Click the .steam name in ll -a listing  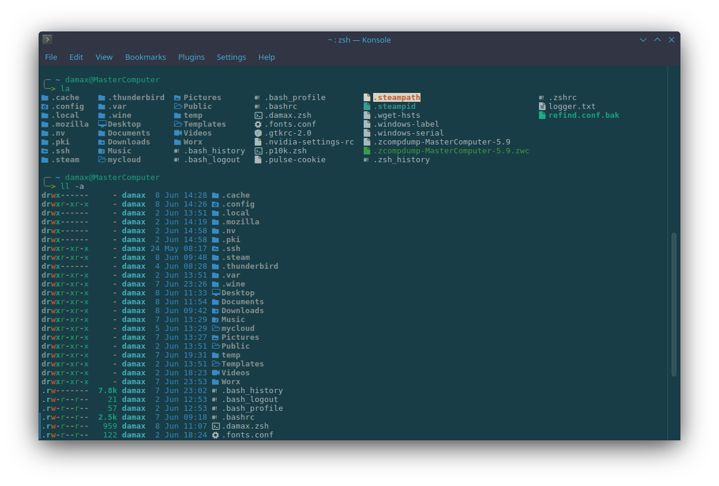236,258
